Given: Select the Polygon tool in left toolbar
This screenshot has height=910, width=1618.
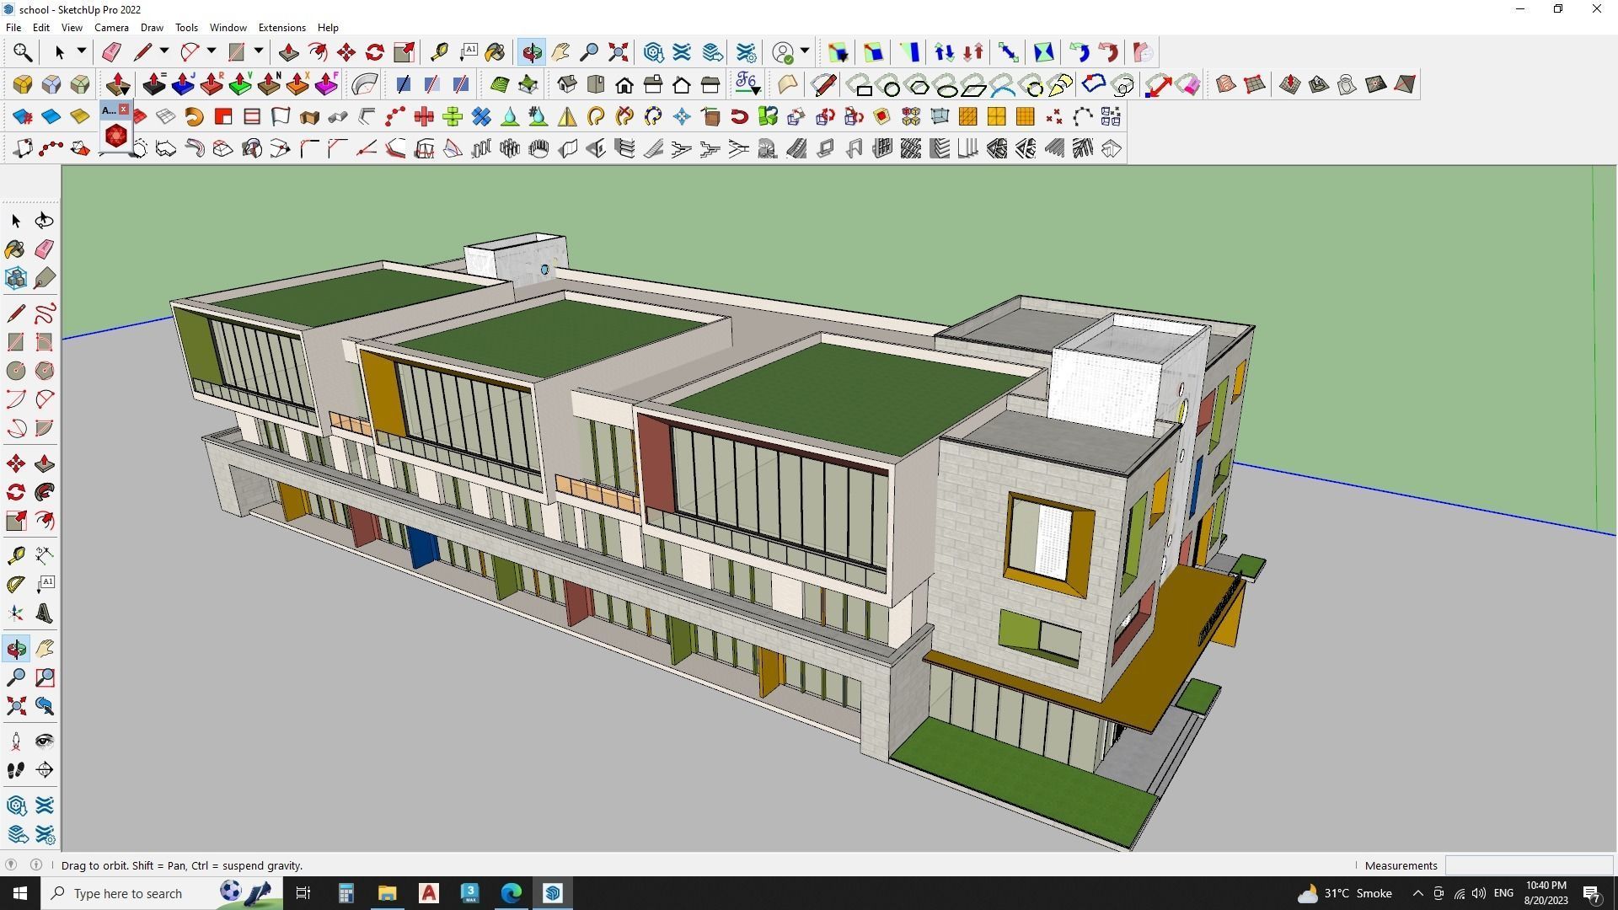Looking at the screenshot, I should coord(45,371).
